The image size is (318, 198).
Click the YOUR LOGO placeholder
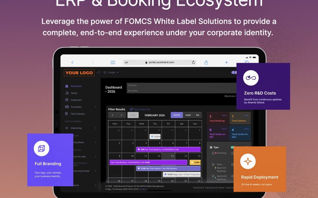(x=79, y=73)
